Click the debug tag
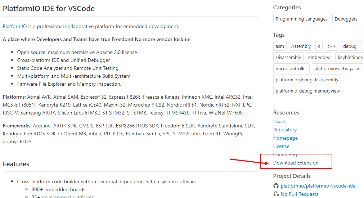364x198 pixels. (x=350, y=46)
